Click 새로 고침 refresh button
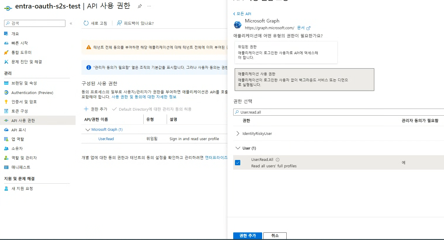Screen dimensions: 444x240 click(95, 23)
